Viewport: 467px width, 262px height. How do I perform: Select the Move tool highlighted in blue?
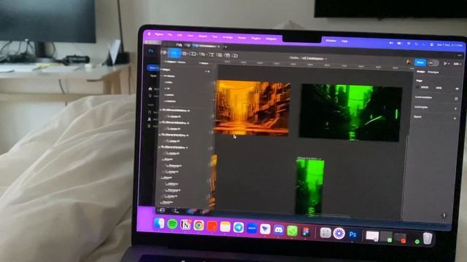pyautogui.click(x=174, y=53)
